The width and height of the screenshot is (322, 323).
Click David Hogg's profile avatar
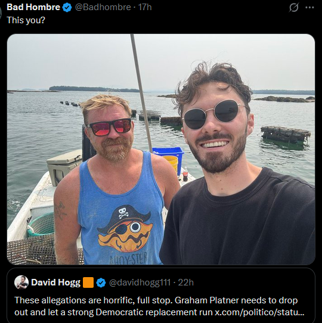tap(21, 282)
